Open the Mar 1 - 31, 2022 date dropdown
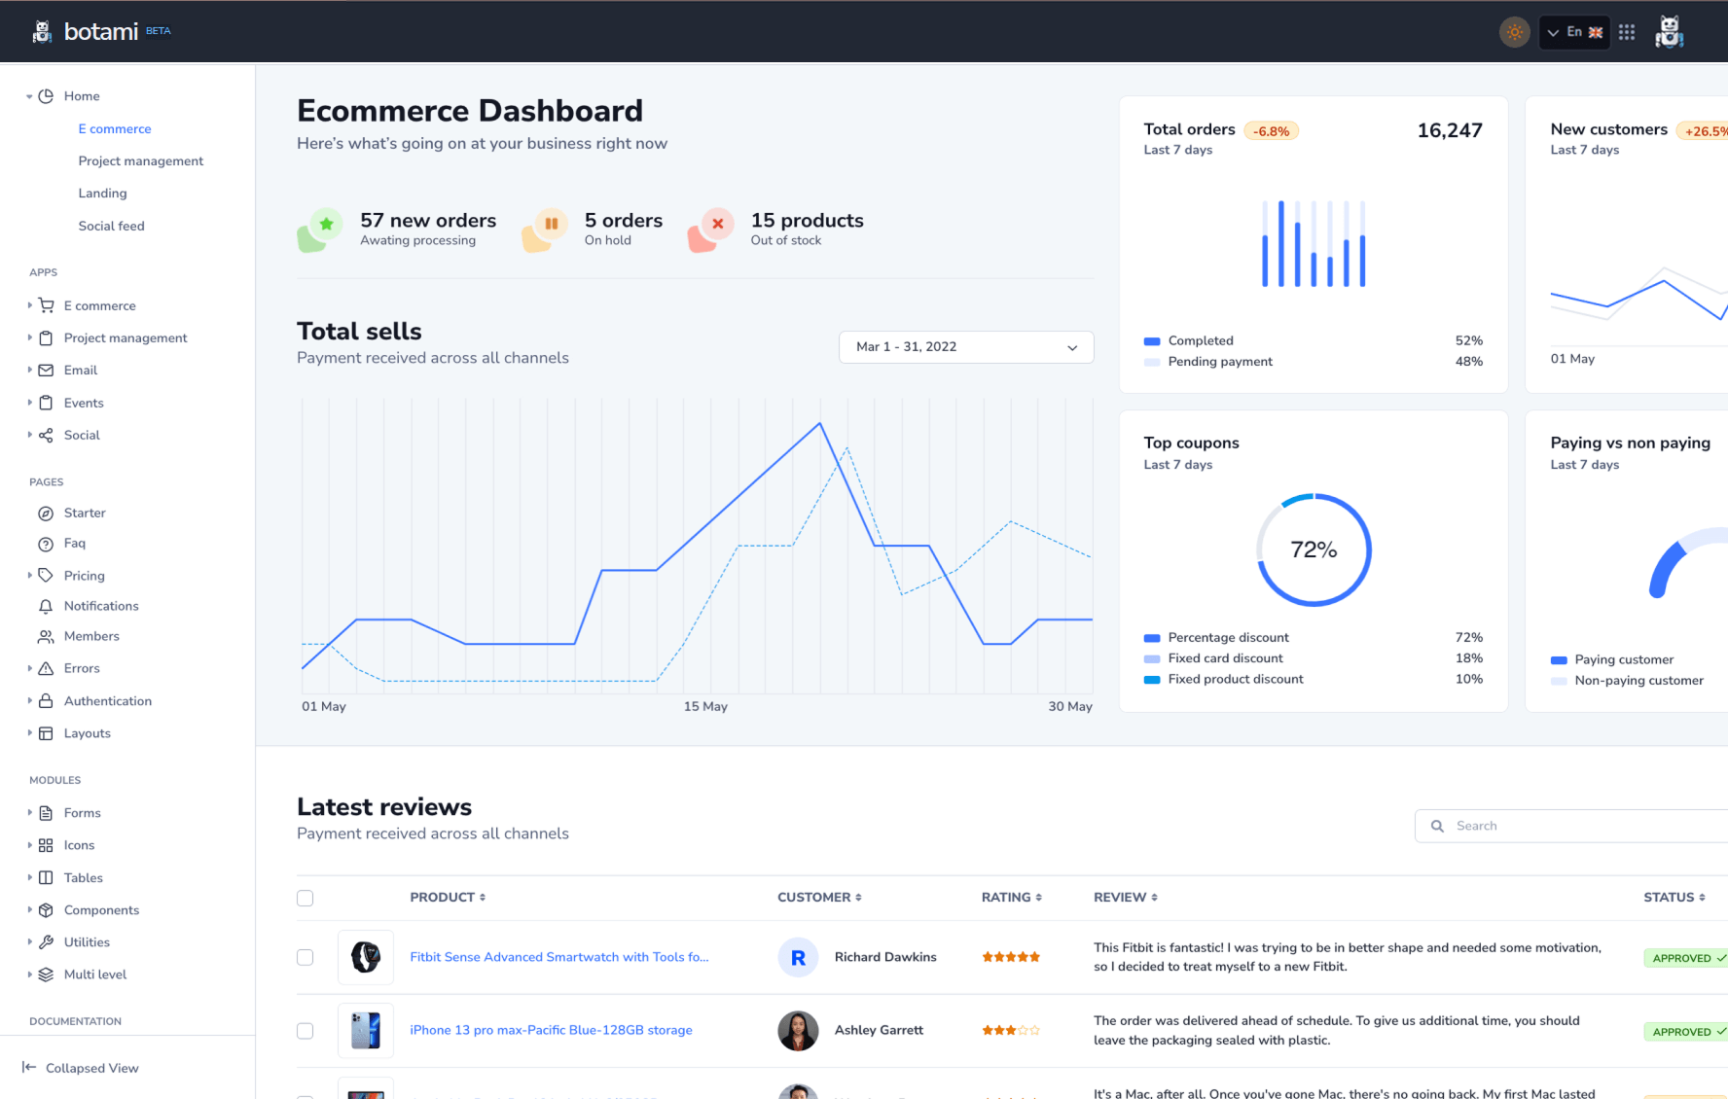This screenshot has height=1099, width=1728. (x=965, y=347)
